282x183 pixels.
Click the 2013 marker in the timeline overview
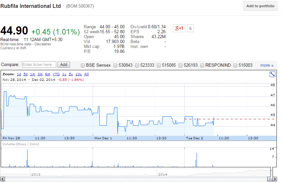click(36, 174)
